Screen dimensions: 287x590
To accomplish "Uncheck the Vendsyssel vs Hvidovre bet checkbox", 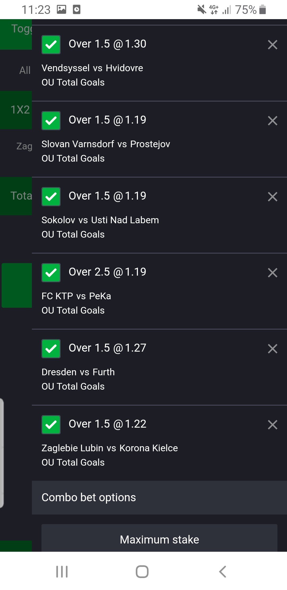I will pos(51,45).
